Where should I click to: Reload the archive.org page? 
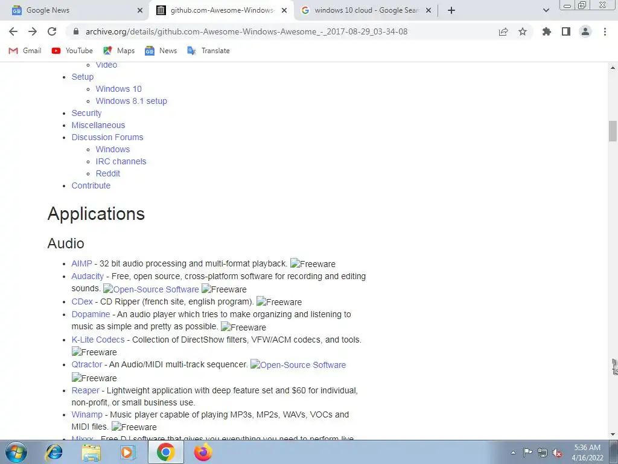tap(52, 31)
